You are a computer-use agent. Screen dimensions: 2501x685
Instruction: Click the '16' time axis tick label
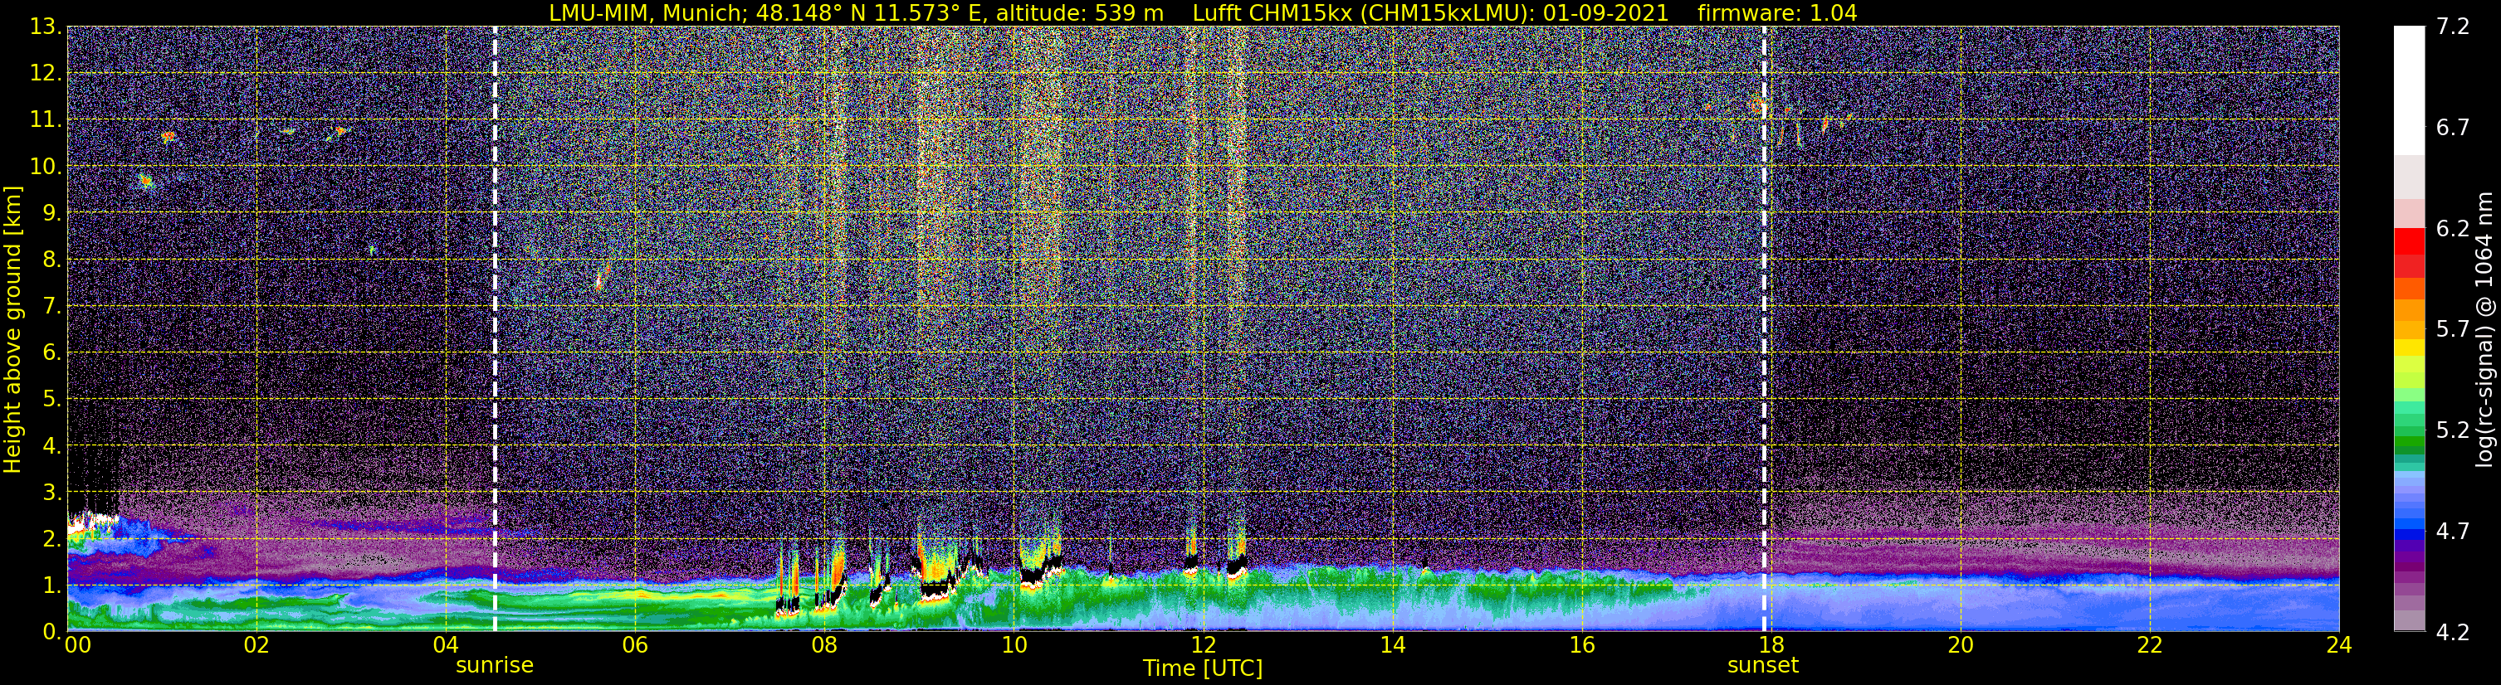(x=1581, y=645)
